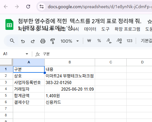Open the 기본값 font dropdown

[146, 41]
